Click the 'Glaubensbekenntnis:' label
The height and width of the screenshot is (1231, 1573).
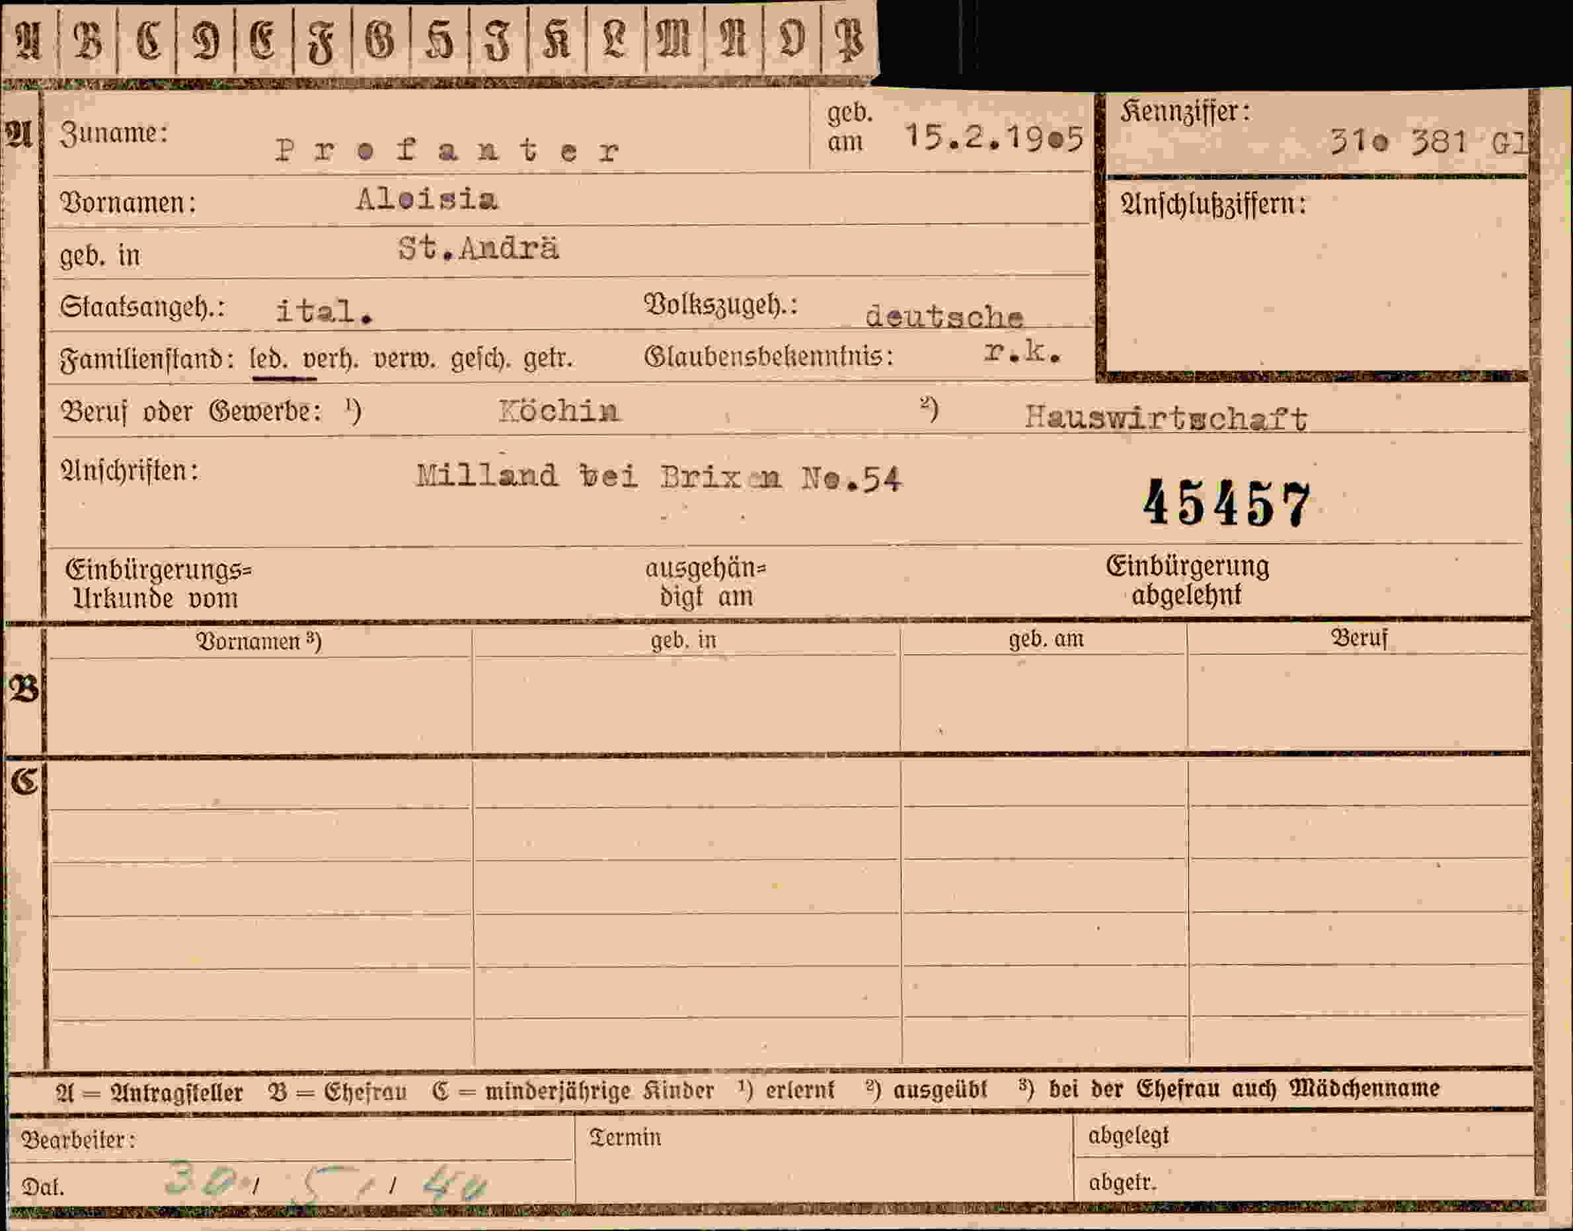point(769,356)
